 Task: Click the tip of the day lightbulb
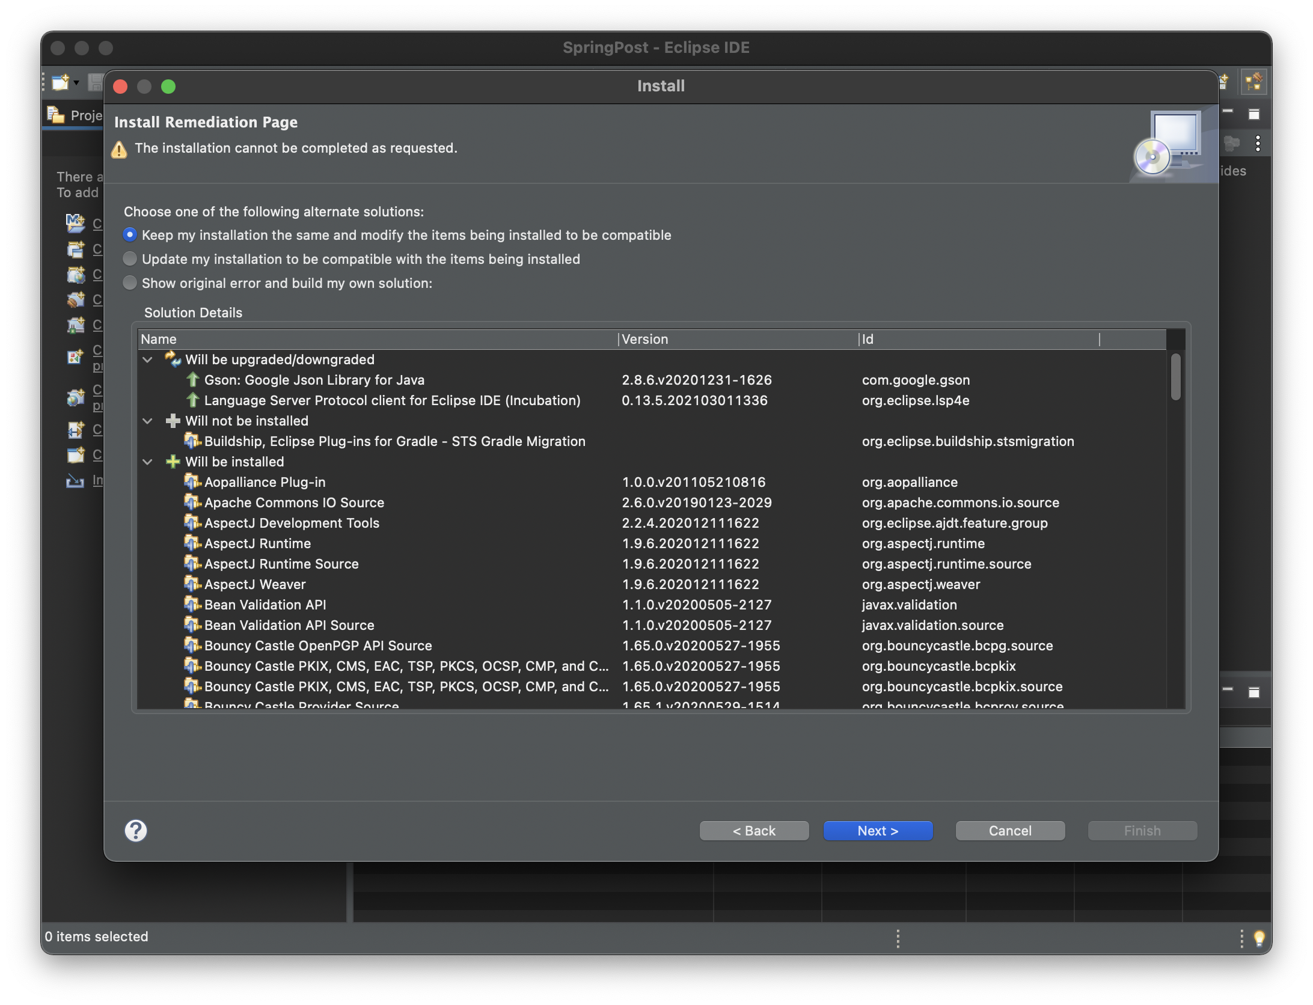1259,938
